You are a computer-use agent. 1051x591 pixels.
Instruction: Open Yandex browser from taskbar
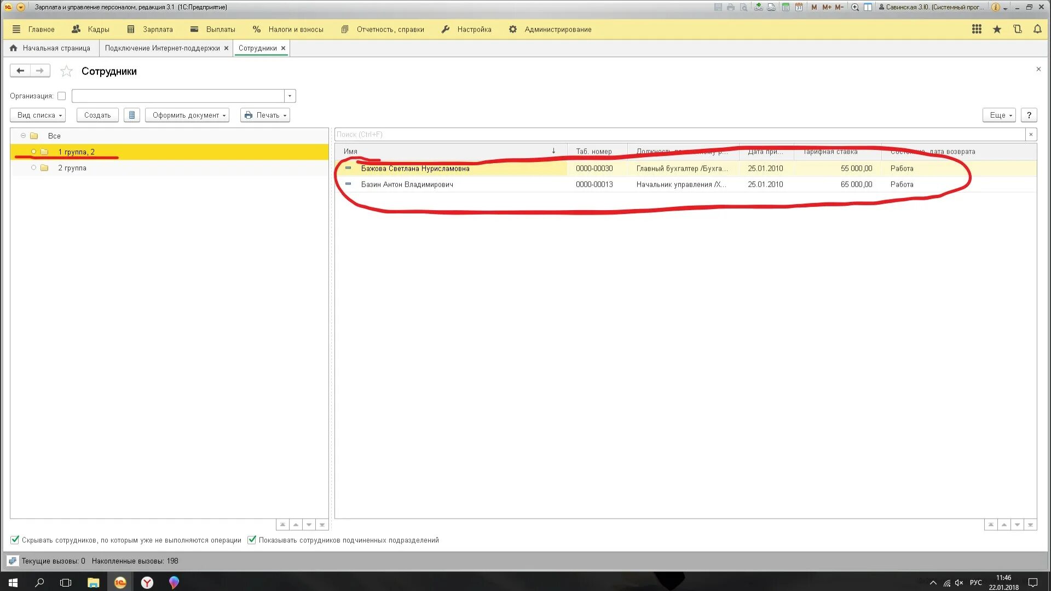(147, 583)
